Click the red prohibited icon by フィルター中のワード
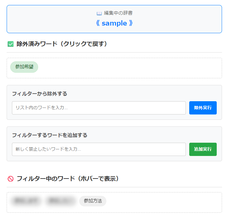 pyautogui.click(x=11, y=179)
